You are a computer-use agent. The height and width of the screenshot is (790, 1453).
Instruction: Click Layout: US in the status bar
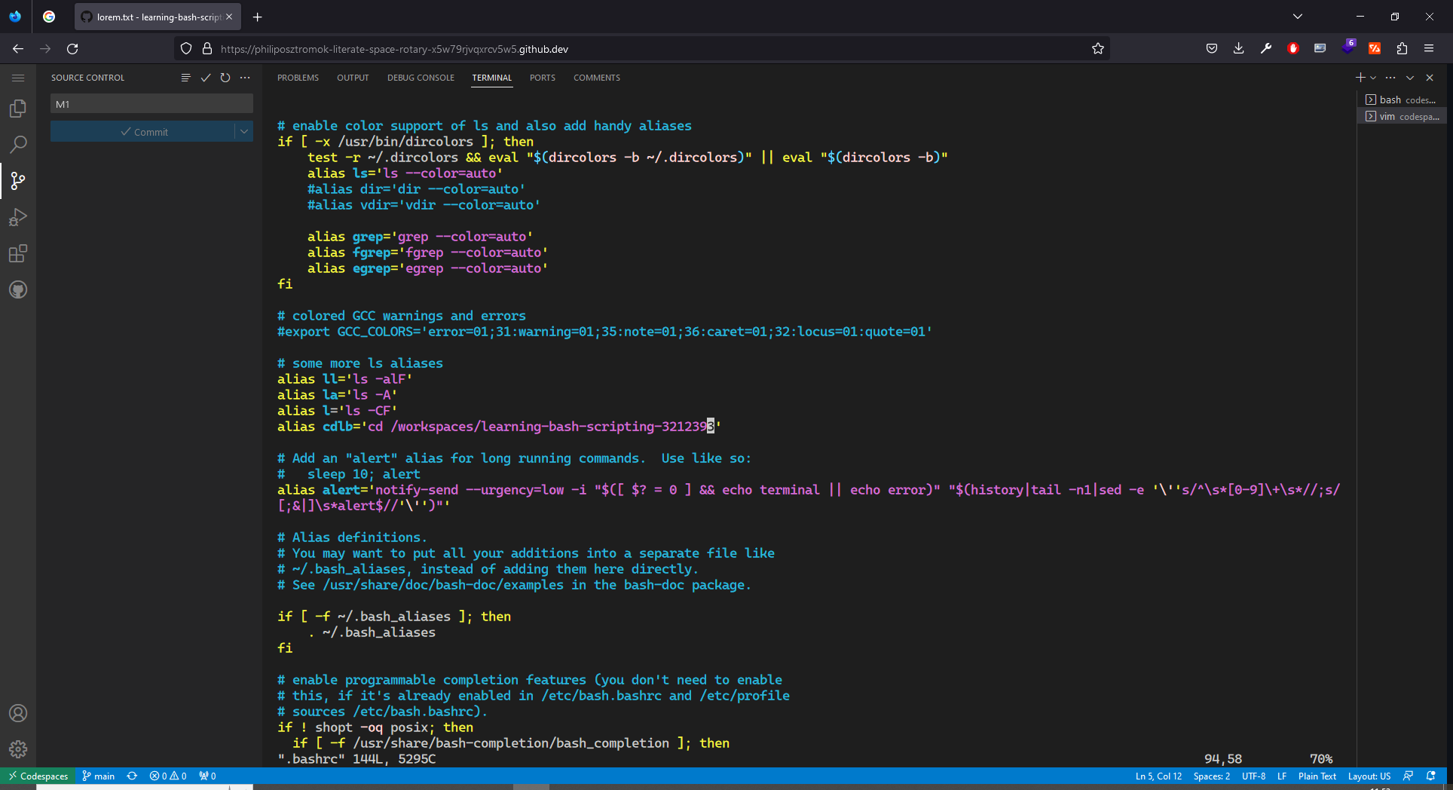tap(1369, 776)
